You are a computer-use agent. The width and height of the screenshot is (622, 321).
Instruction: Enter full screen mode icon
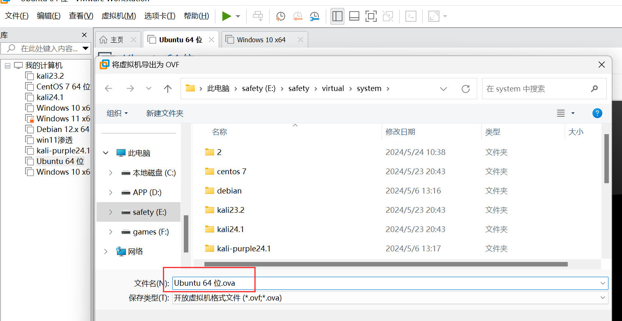tap(371, 16)
